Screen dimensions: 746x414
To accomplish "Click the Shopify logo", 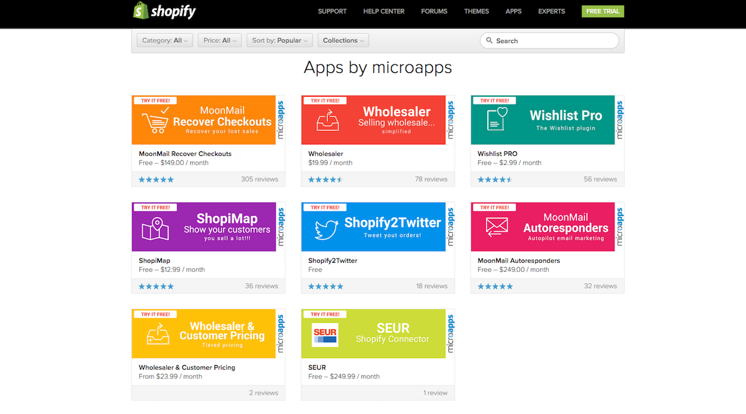I will coord(164,11).
